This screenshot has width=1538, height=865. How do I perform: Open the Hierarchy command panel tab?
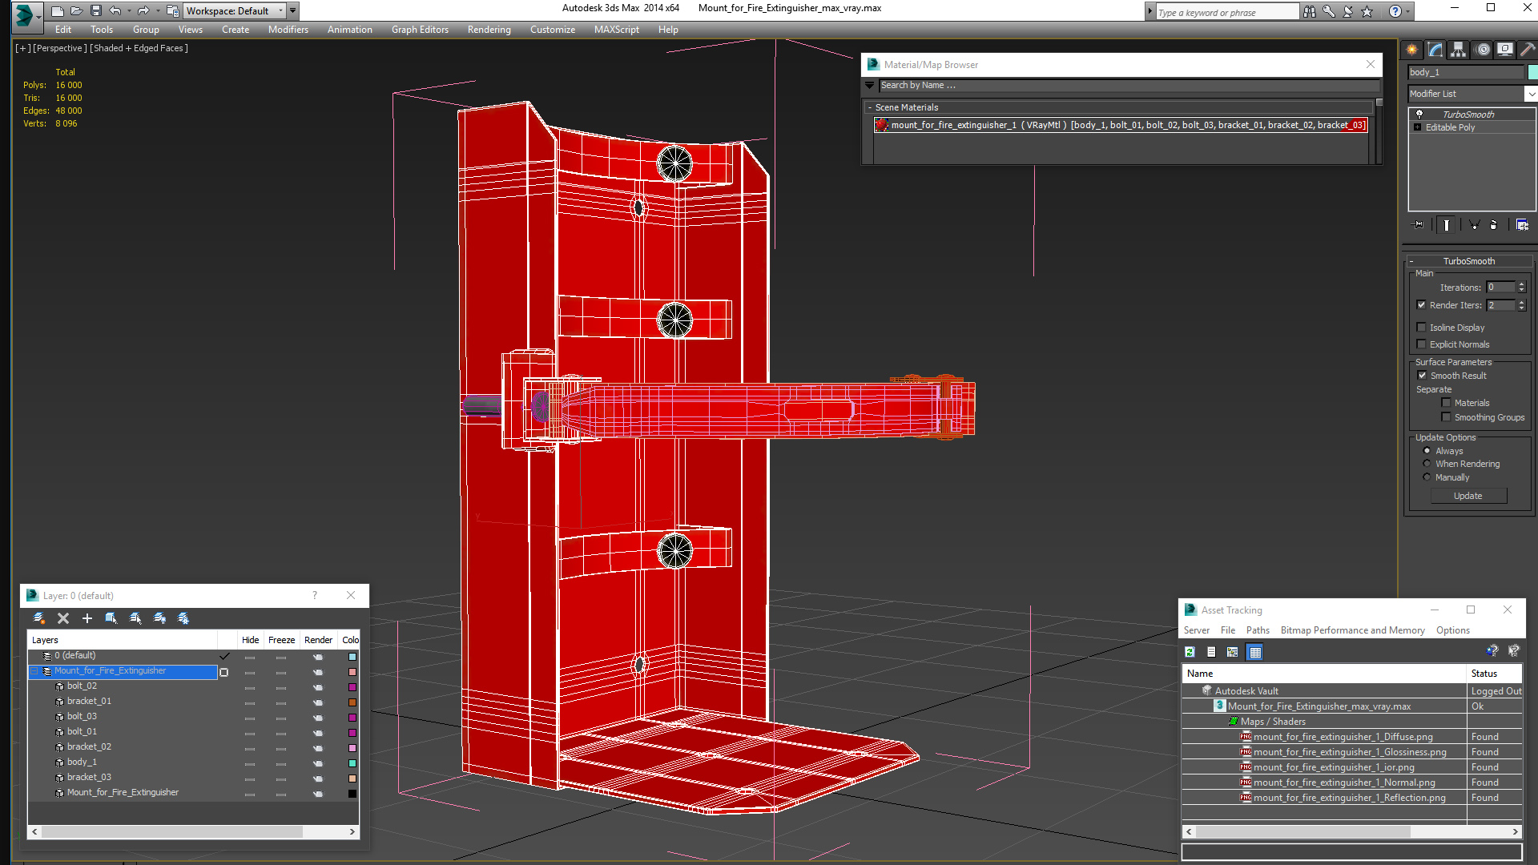coord(1458,50)
